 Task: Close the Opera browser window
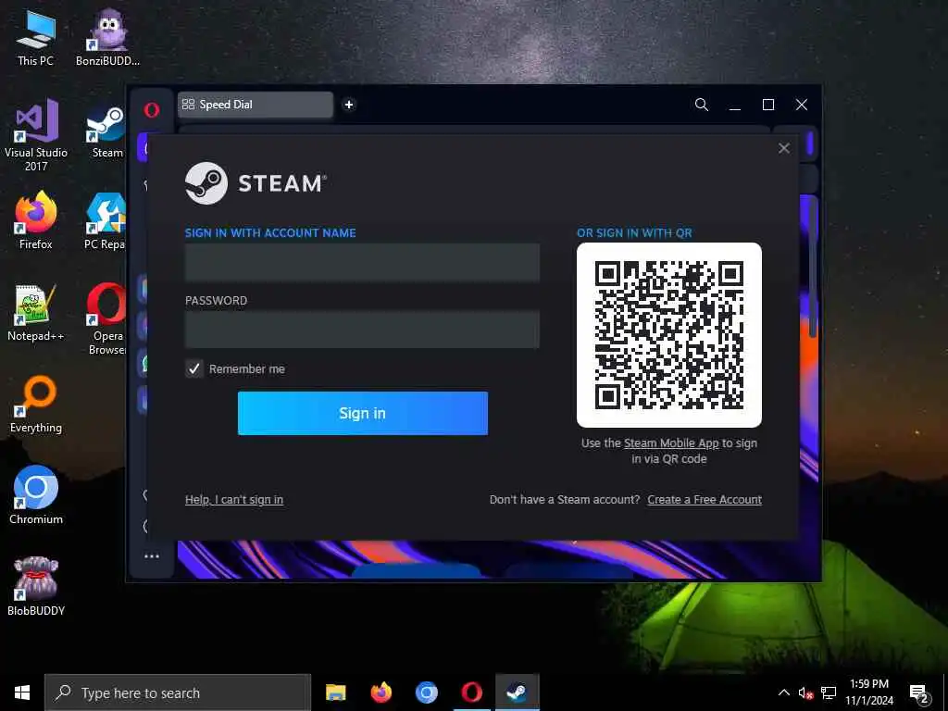pos(802,105)
